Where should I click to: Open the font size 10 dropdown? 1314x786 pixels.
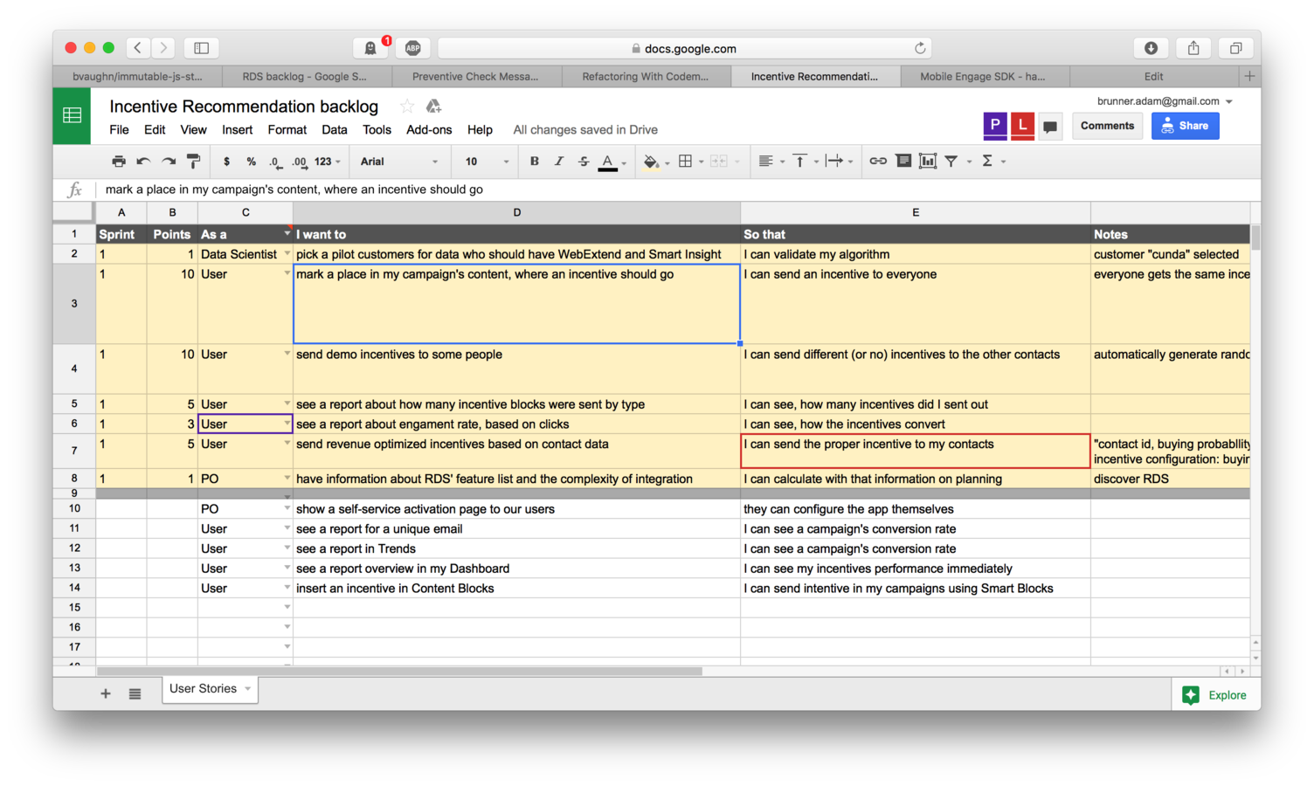tap(486, 162)
